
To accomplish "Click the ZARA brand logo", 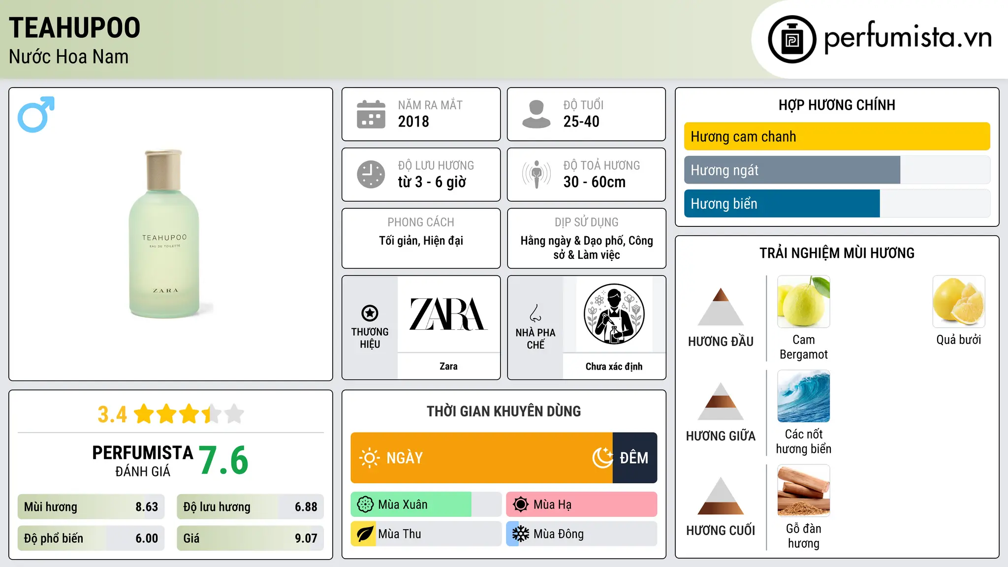I will [448, 314].
